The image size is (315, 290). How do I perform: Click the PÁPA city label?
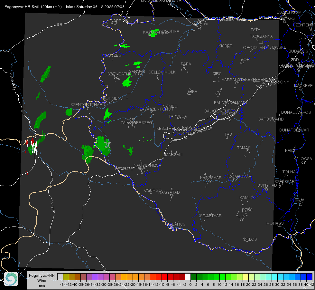pos(186,64)
